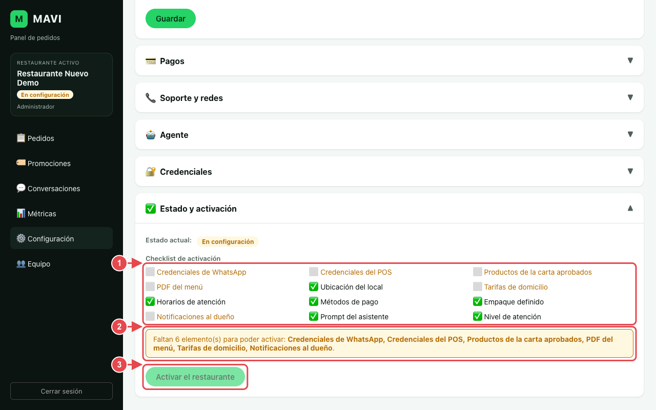Image resolution: width=656 pixels, height=410 pixels.
Task: Go to Promociones in the sidebar
Action: (x=61, y=163)
